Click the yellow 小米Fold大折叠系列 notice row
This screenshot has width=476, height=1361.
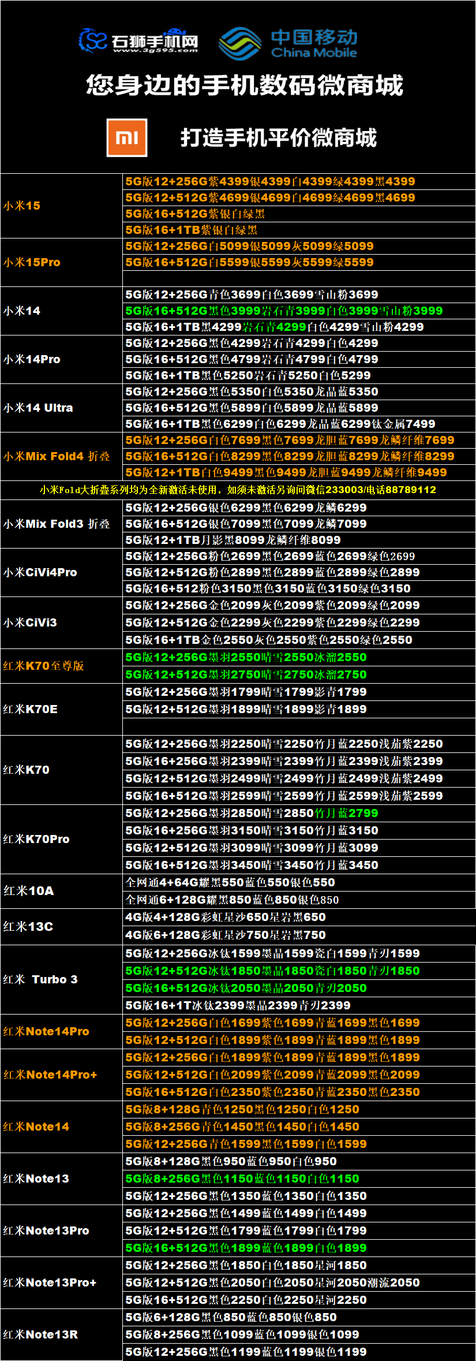tap(238, 490)
